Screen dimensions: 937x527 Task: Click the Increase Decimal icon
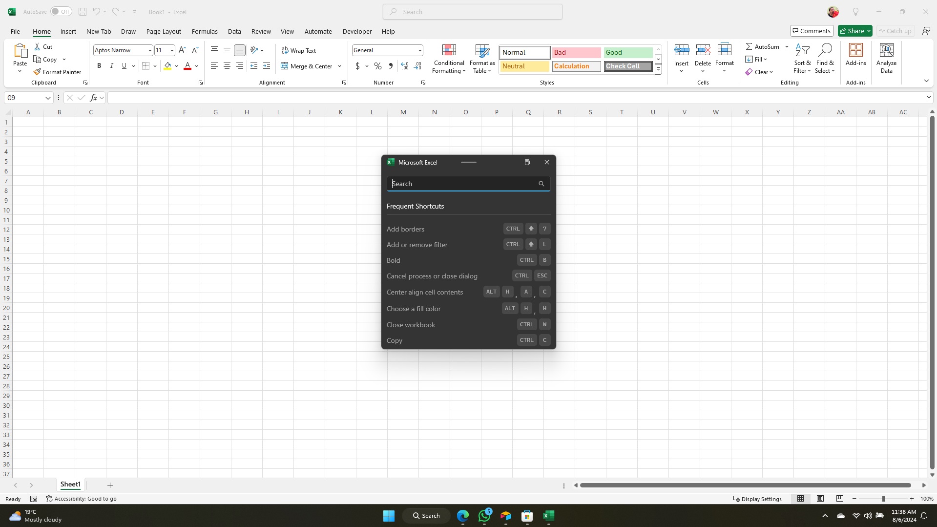(x=405, y=66)
